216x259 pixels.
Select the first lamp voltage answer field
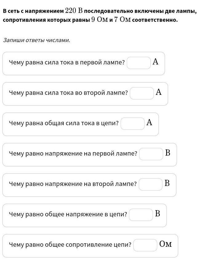point(151,154)
